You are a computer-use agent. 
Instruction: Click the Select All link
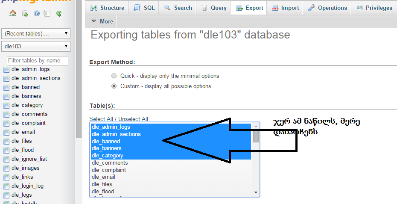point(102,119)
